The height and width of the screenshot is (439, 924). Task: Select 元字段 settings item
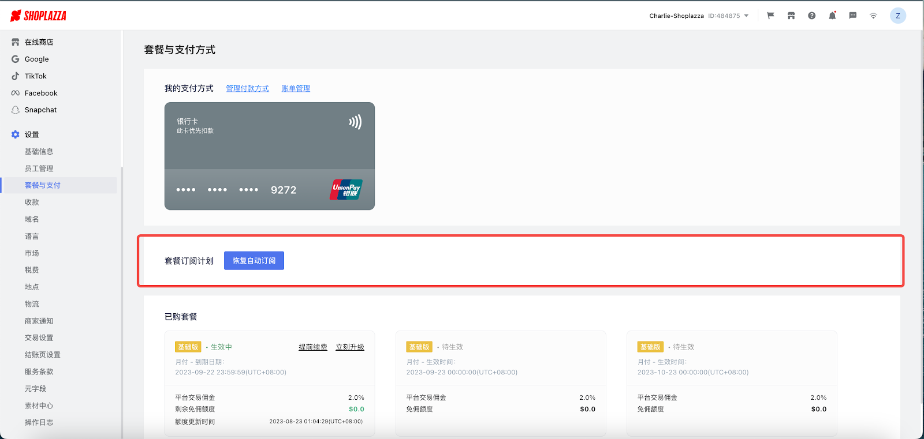tap(35, 389)
